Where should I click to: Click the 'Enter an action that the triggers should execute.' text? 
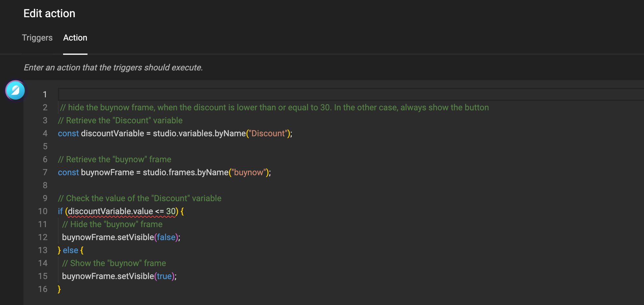tap(113, 67)
